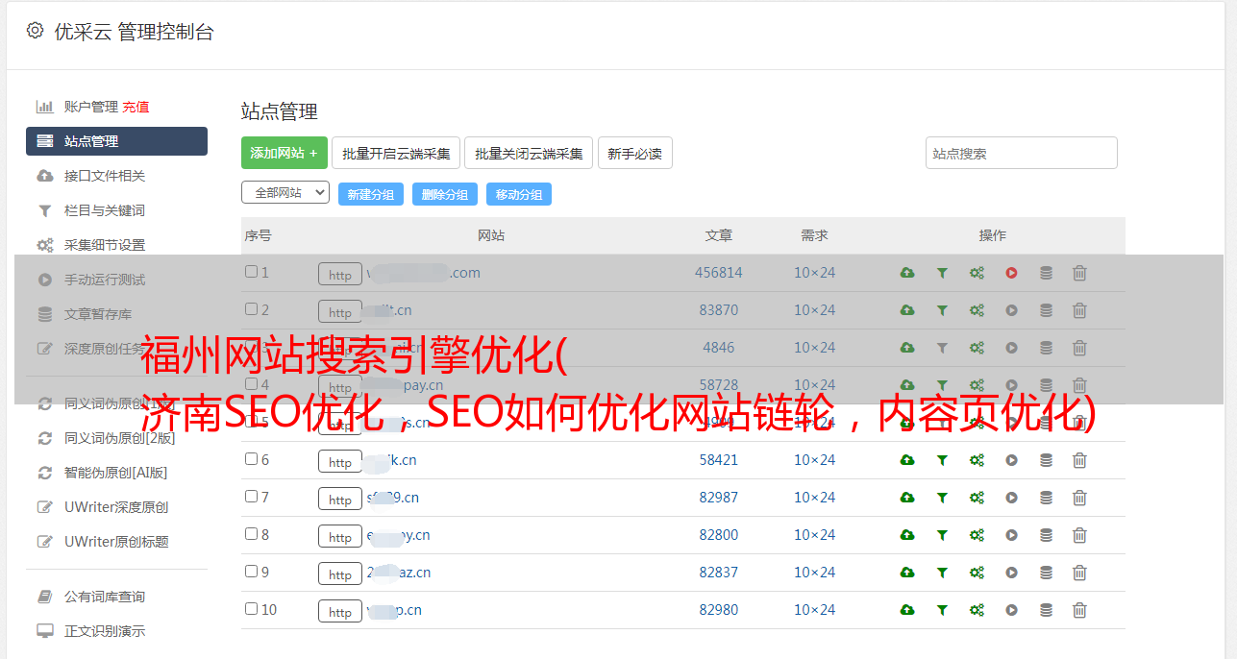Viewport: 1237px width, 659px height.
Task: Open the 全部网站 group dropdown
Action: 285,193
